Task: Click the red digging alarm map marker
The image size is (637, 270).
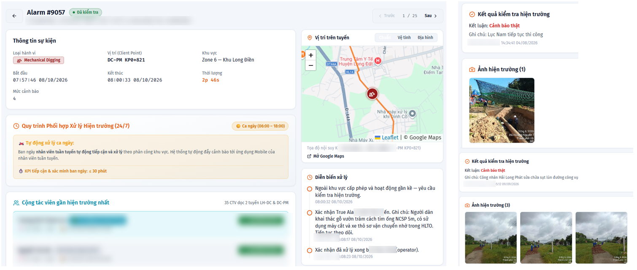Action: (x=372, y=94)
